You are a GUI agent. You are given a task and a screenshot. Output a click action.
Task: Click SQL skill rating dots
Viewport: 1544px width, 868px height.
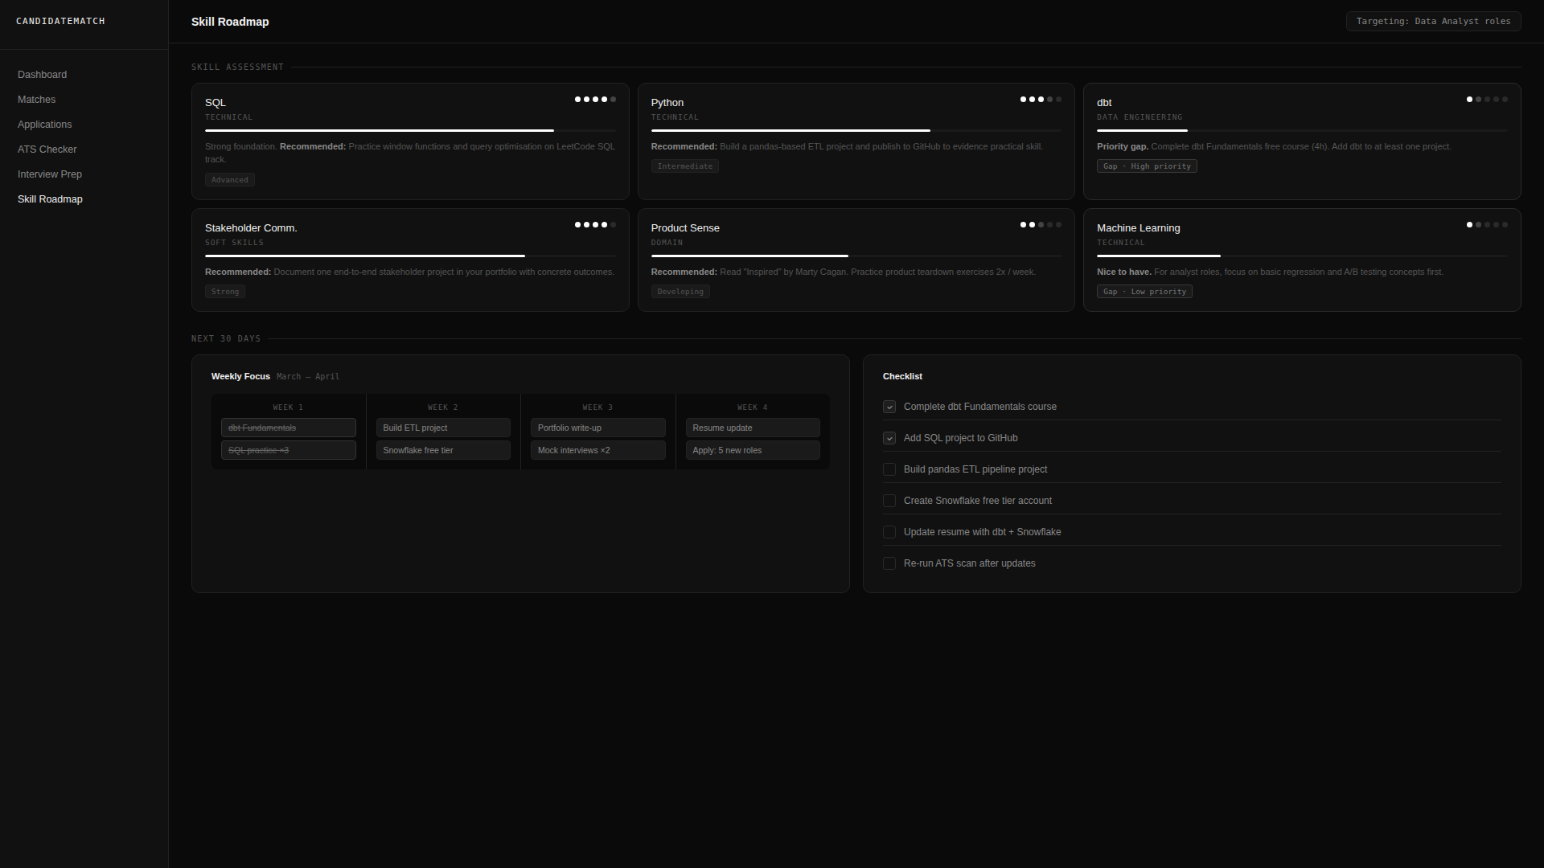pos(595,100)
